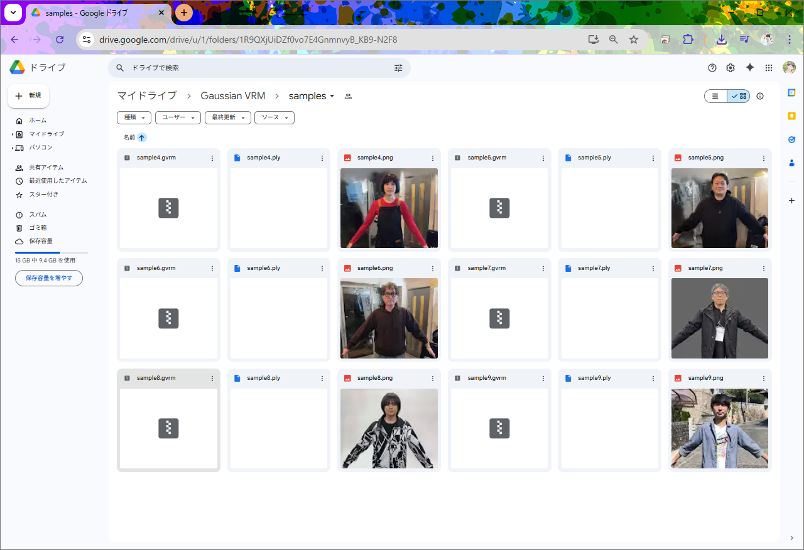Switch to list layout view
The height and width of the screenshot is (550, 804).
coord(715,96)
